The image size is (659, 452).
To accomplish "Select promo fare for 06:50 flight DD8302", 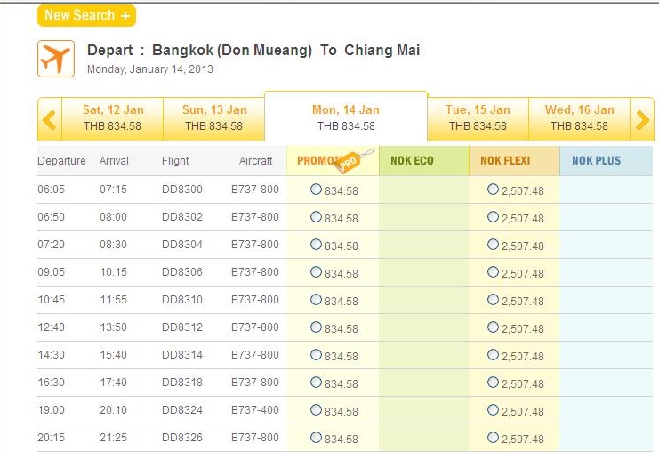I will tap(316, 217).
